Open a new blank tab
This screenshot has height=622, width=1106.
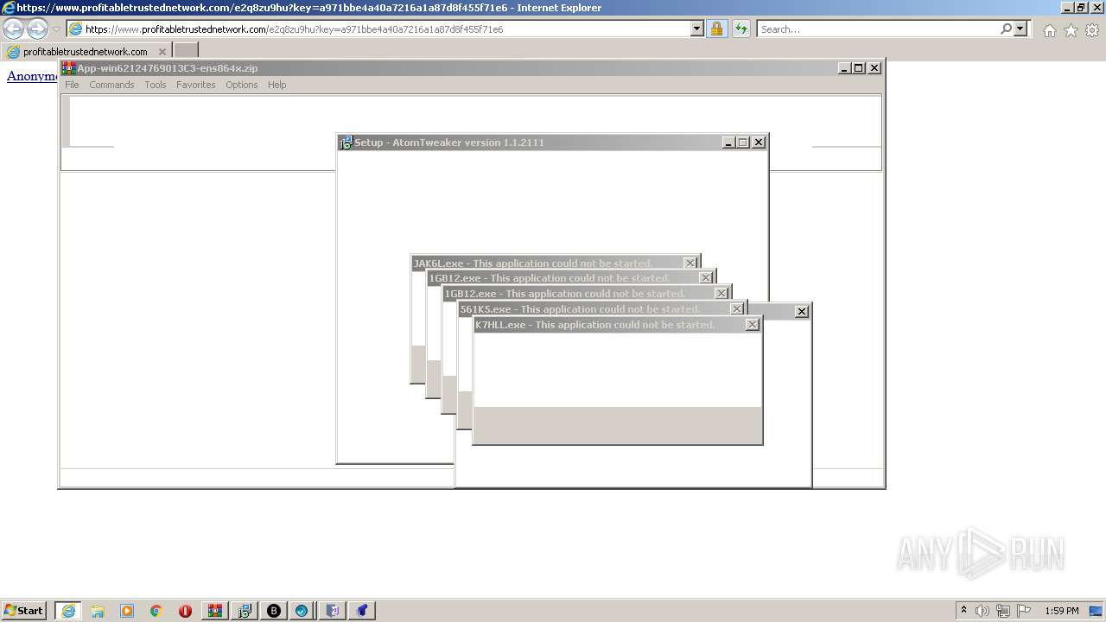186,51
